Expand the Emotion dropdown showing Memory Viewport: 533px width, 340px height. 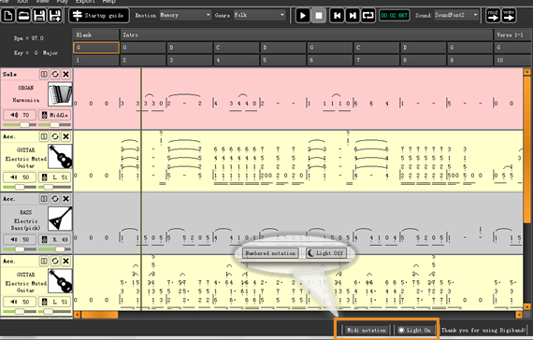(185, 15)
